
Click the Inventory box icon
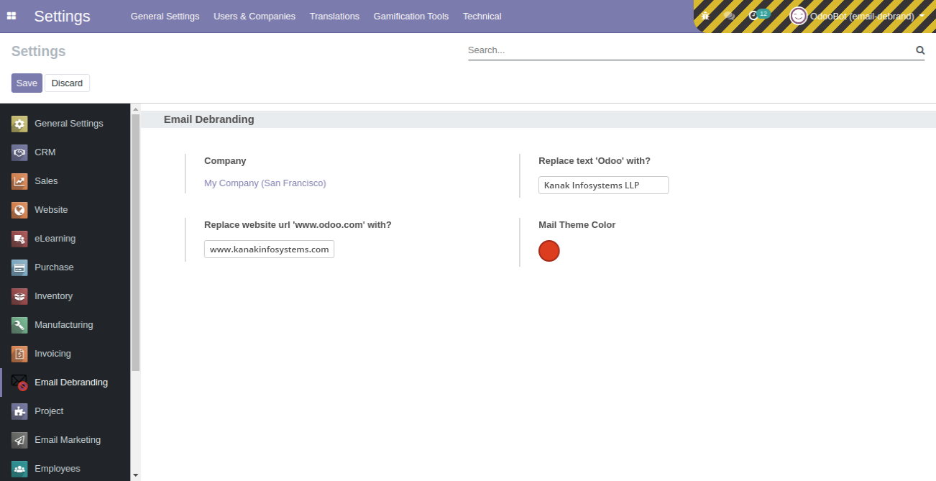(x=19, y=296)
